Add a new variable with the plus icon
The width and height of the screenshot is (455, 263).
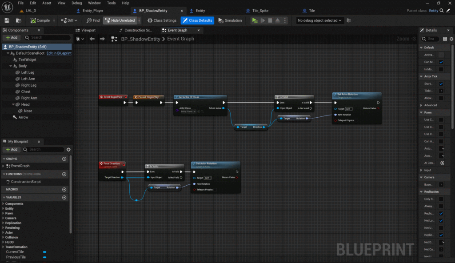(x=64, y=198)
